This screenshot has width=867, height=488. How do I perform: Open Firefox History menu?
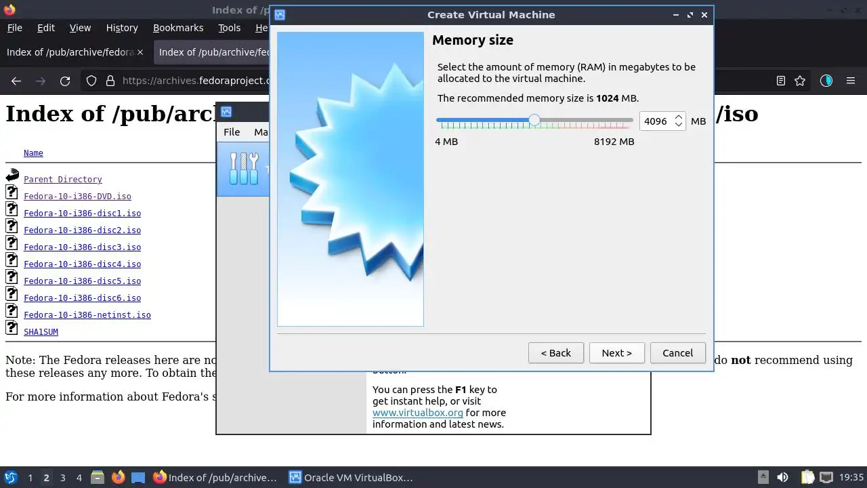(x=122, y=28)
